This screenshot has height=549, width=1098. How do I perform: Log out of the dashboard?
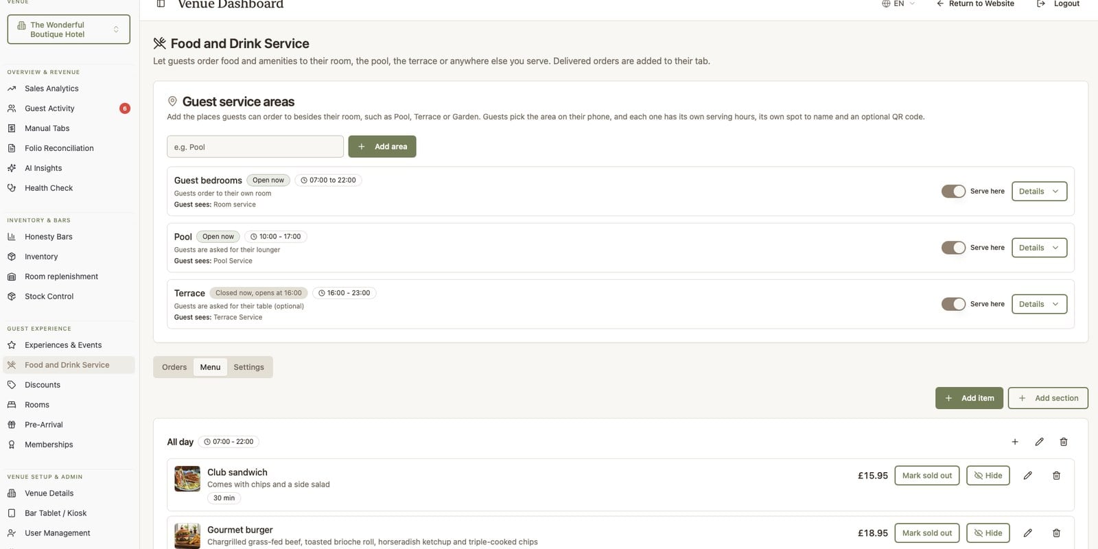coord(1058,3)
